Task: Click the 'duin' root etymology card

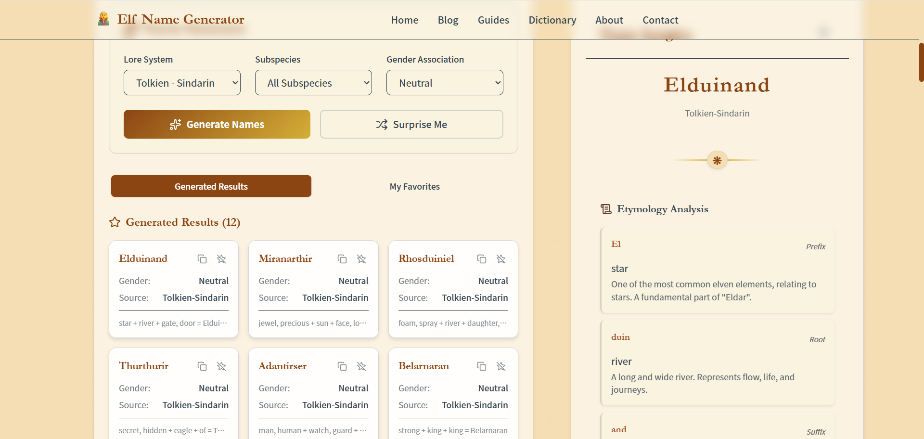Action: click(x=718, y=363)
